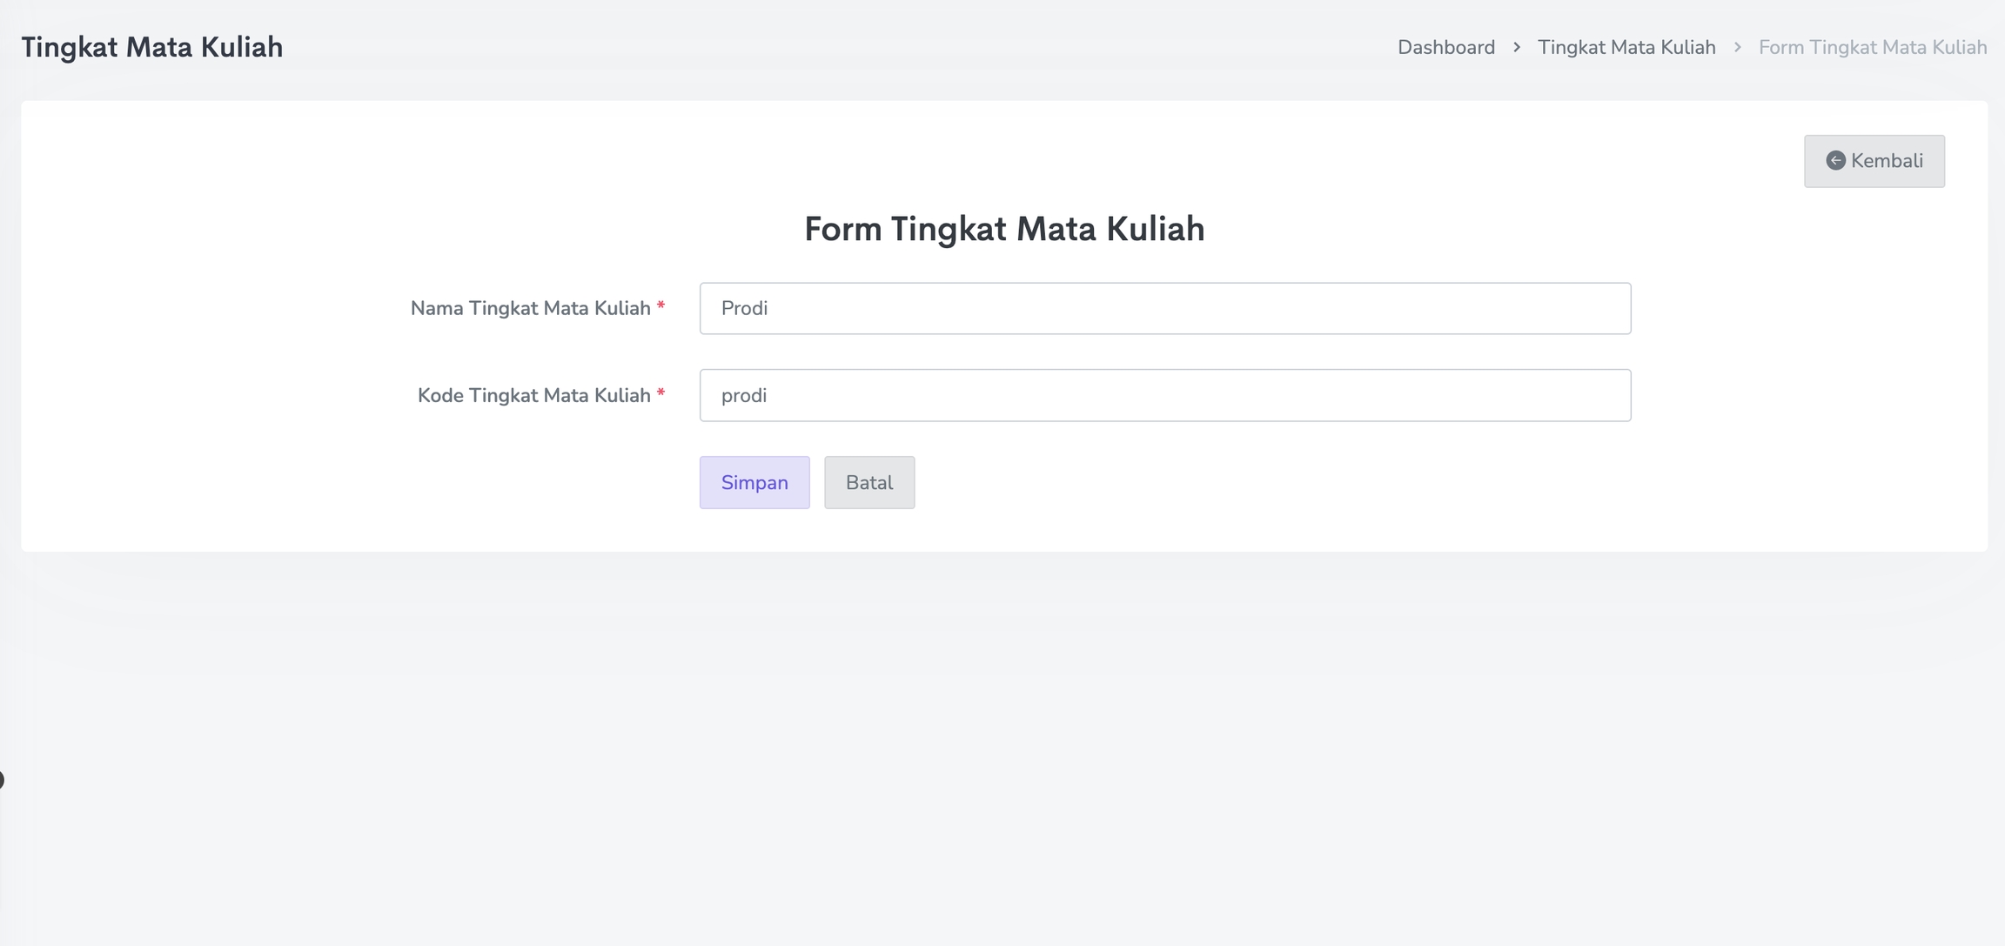Click the Tingkat Mata Kuliah page title
This screenshot has height=946, width=2005.
click(x=151, y=47)
